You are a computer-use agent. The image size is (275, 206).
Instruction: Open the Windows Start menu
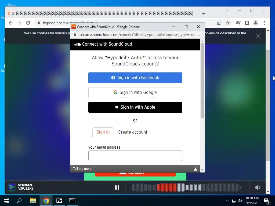pos(6,201)
